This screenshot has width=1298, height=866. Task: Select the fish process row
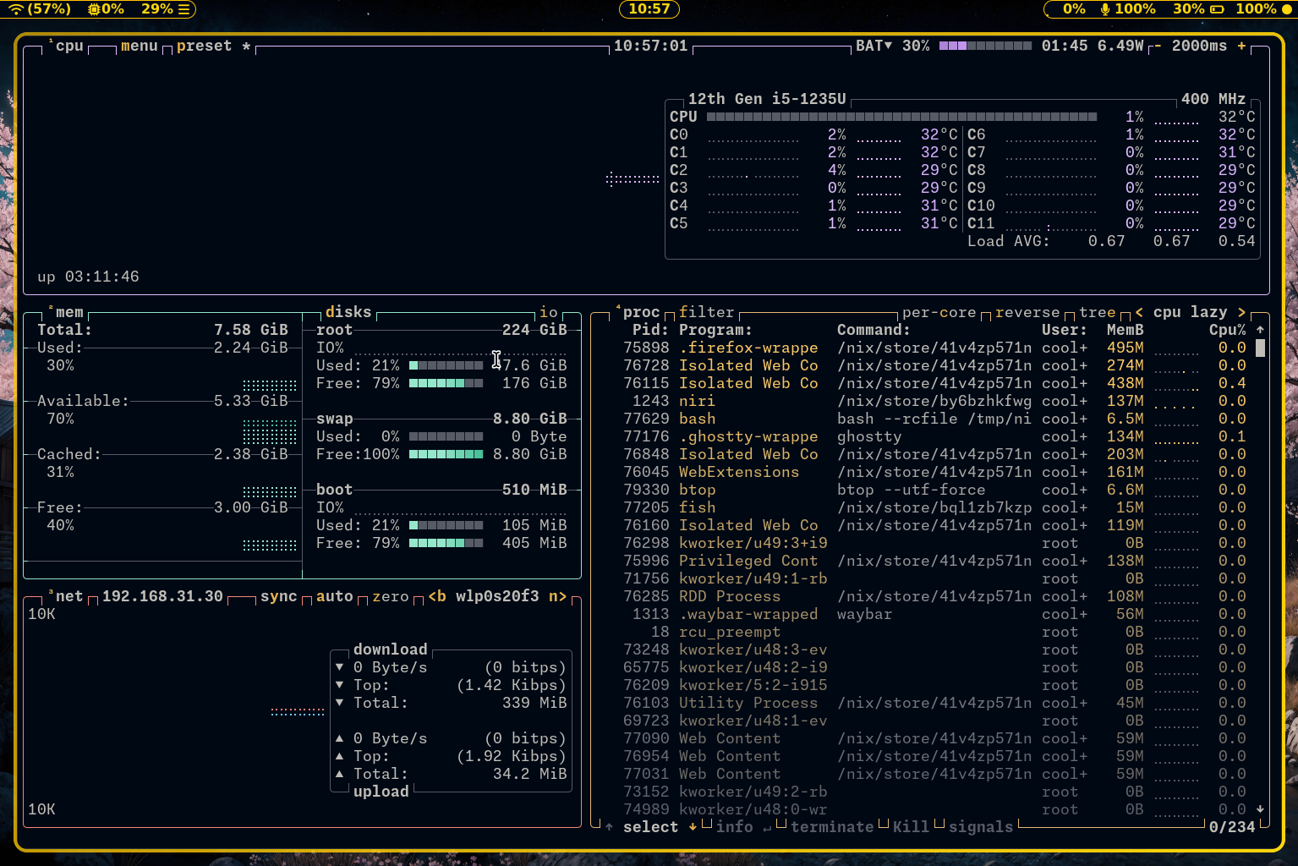click(934, 507)
